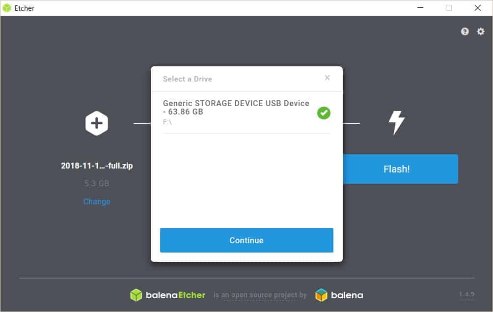Minimize the Etcher window
Image resolution: width=493 pixels, height=312 pixels.
(420, 8)
